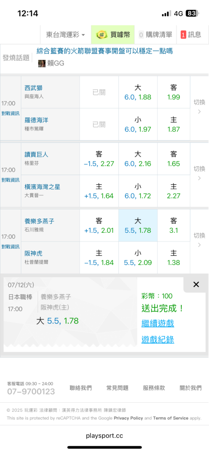Viewport: 209px width, 453px height.
Task: Click the 賴GG user avatar thumbnail
Action: coord(42,63)
